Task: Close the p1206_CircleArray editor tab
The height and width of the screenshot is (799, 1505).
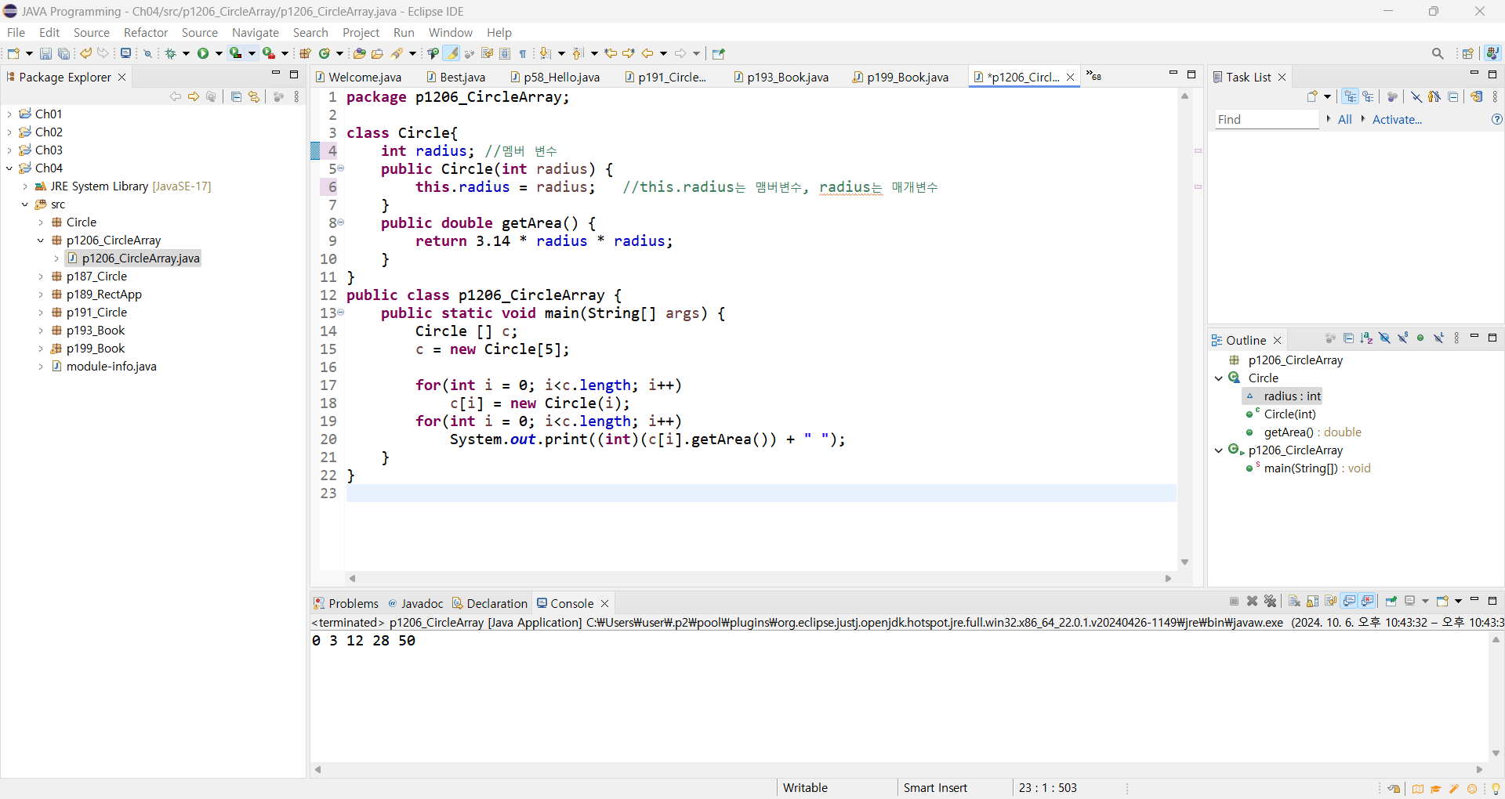Action: (x=1070, y=77)
